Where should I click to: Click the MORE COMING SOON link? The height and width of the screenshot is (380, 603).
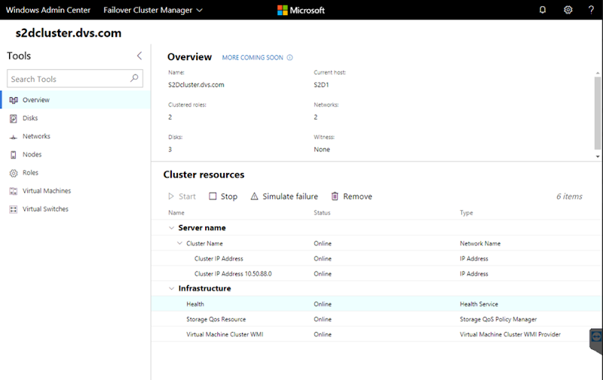pos(253,58)
